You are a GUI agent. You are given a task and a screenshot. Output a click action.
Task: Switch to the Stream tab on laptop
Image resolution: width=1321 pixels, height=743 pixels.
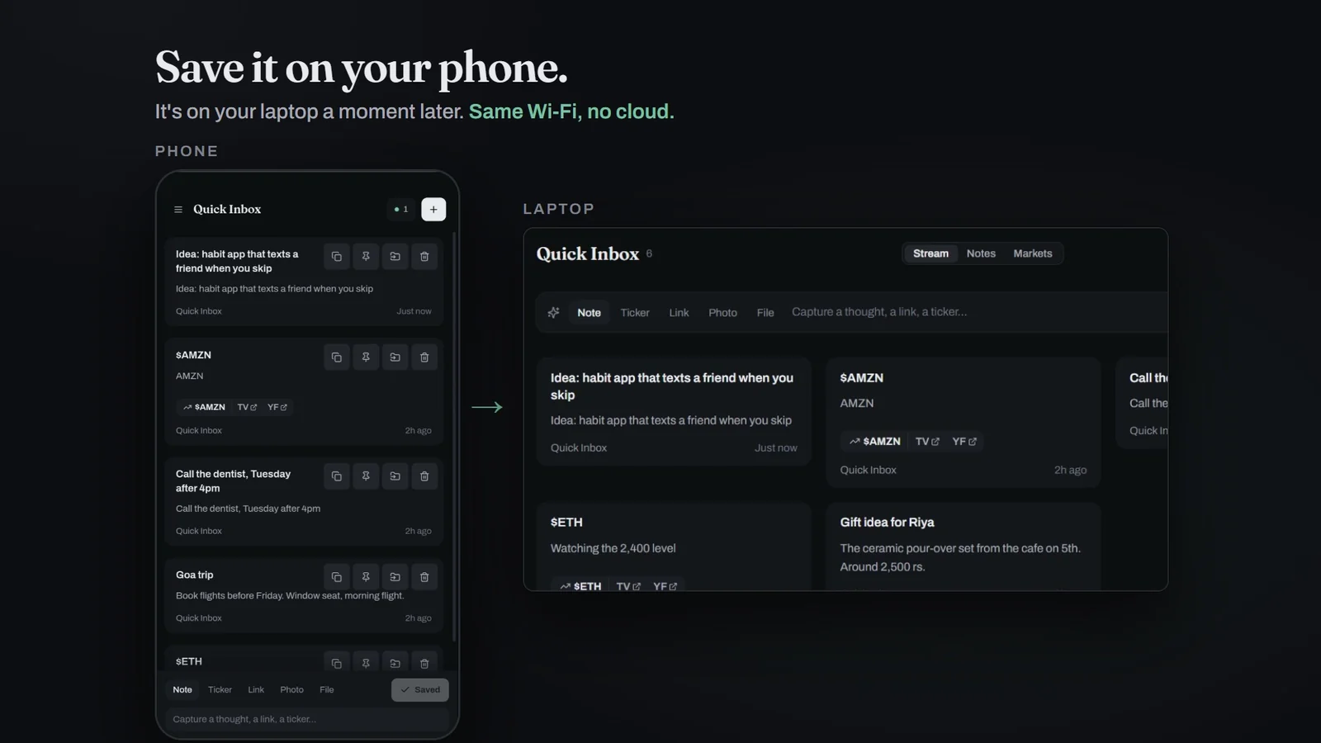point(930,253)
